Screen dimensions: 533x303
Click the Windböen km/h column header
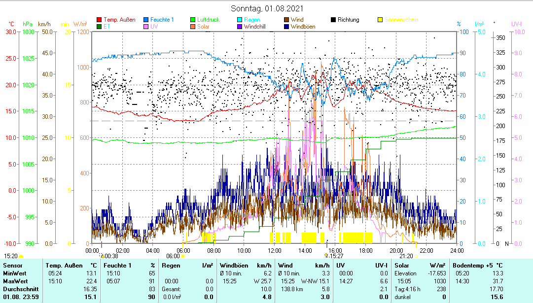pyautogui.click(x=245, y=266)
